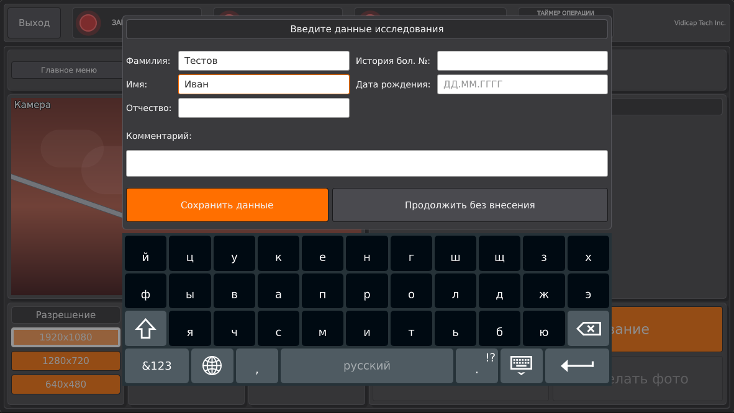Tap the з key
The image size is (734, 413).
(x=544, y=254)
